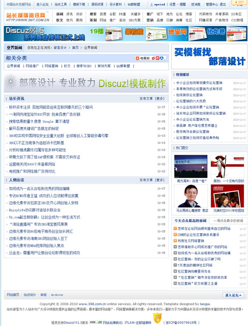Click 更多 in 人物访谈 section
The image size is (249, 326).
point(160,180)
